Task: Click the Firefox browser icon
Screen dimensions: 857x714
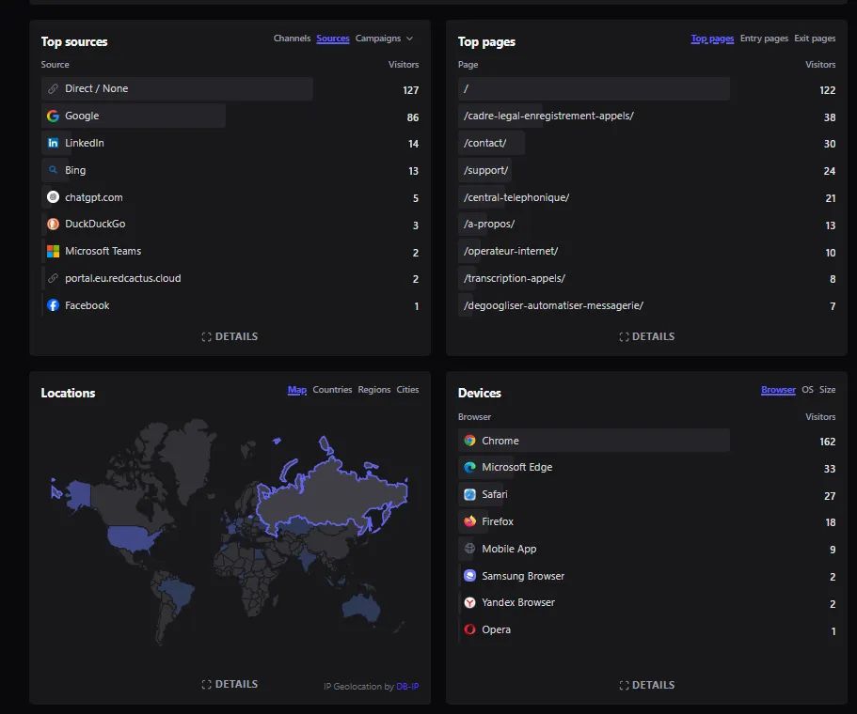Action: [x=469, y=521]
